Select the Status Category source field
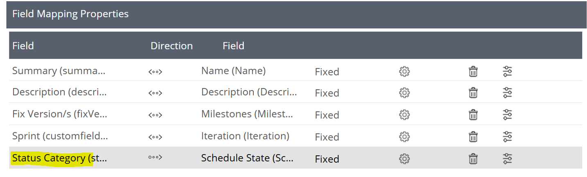The width and height of the screenshot is (587, 177). pyautogui.click(x=59, y=158)
